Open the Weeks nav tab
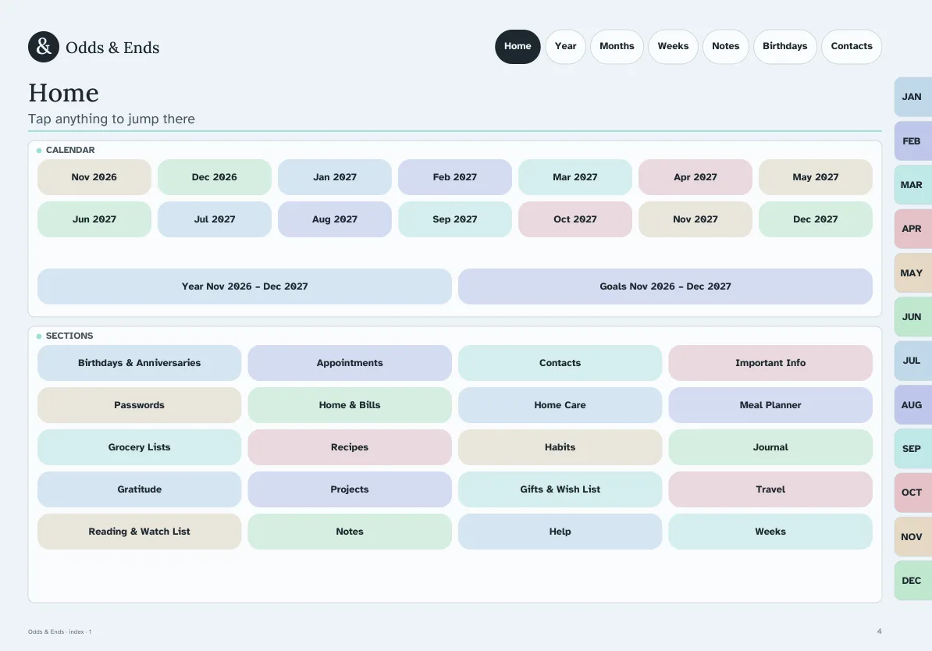This screenshot has width=932, height=651. click(x=673, y=46)
